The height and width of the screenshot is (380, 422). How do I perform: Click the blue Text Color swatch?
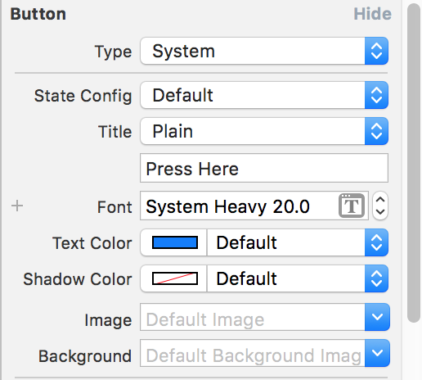(175, 242)
